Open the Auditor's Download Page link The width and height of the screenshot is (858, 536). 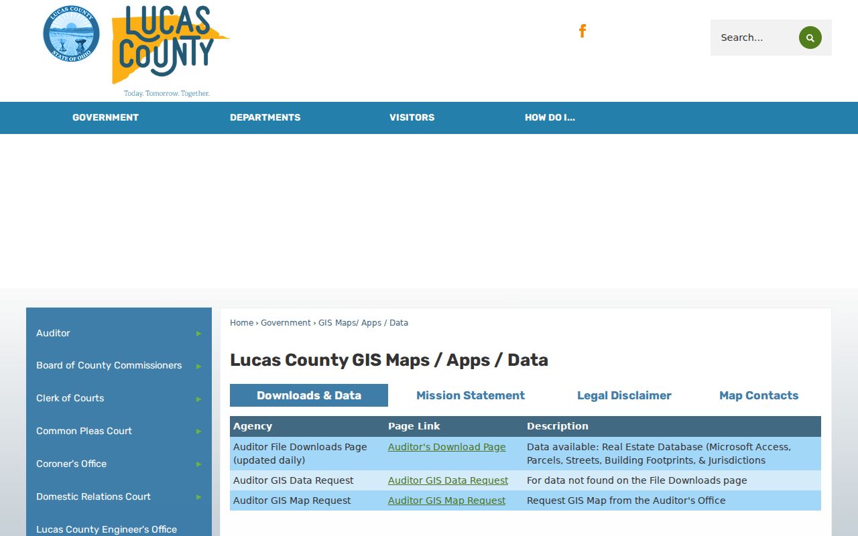447,447
